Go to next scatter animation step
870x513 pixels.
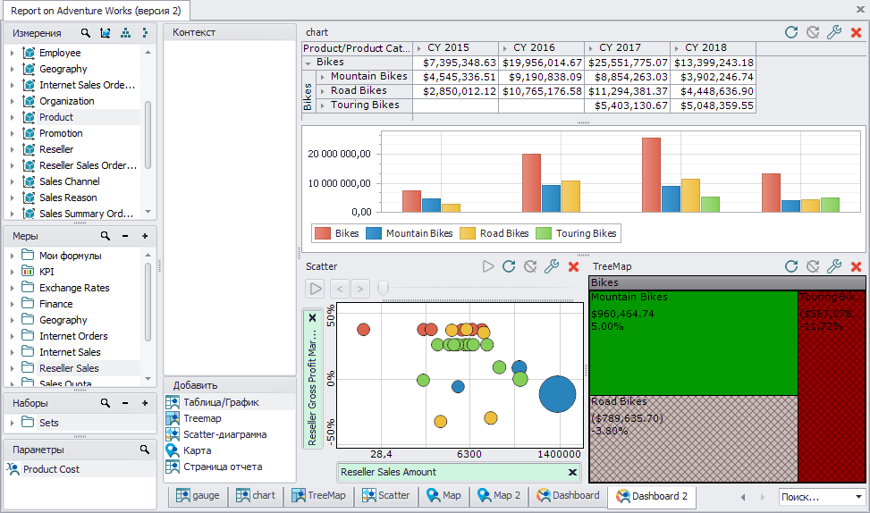360,289
